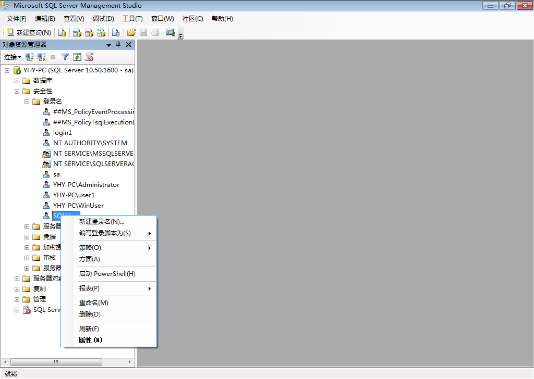534x379 pixels.
Task: Select NT AUTHORITY\SYSTEM login
Action: tap(90, 143)
